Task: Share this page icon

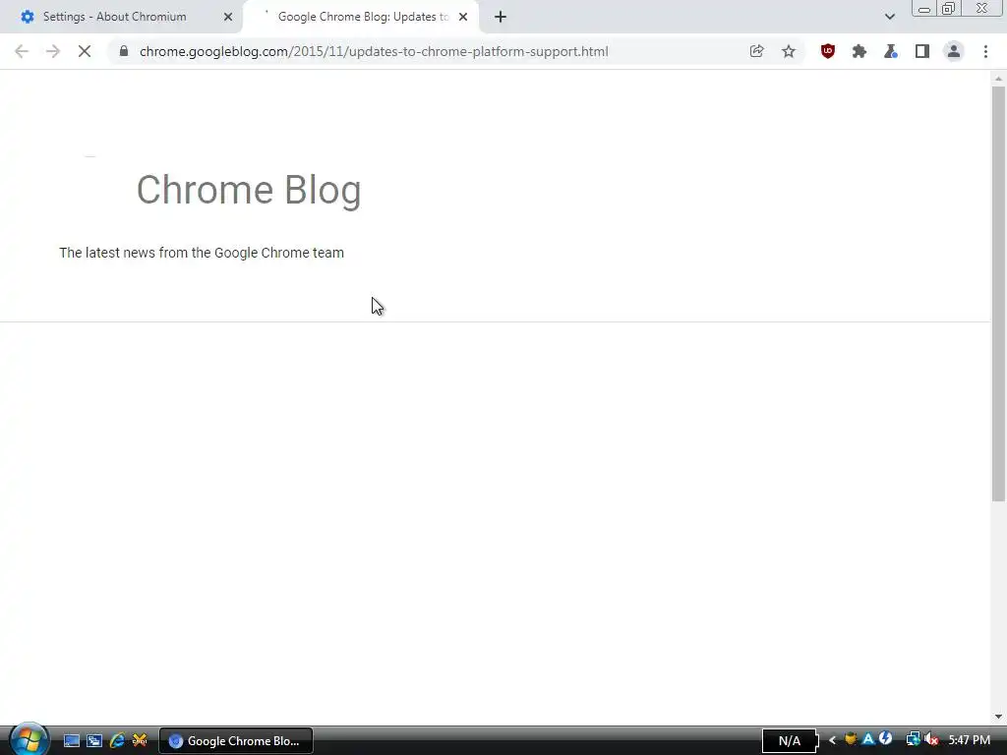Action: (x=756, y=51)
